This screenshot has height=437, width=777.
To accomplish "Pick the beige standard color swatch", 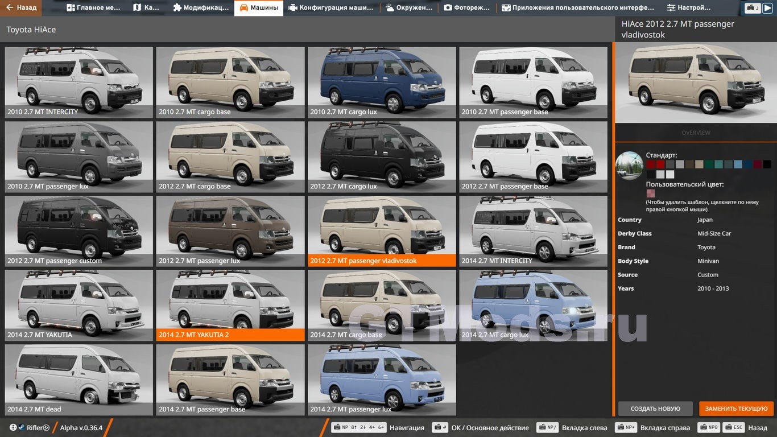I will click(699, 164).
